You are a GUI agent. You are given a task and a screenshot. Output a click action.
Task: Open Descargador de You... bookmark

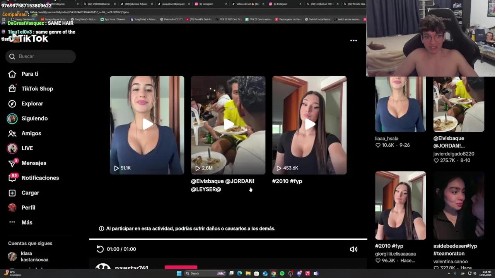tap(288, 19)
